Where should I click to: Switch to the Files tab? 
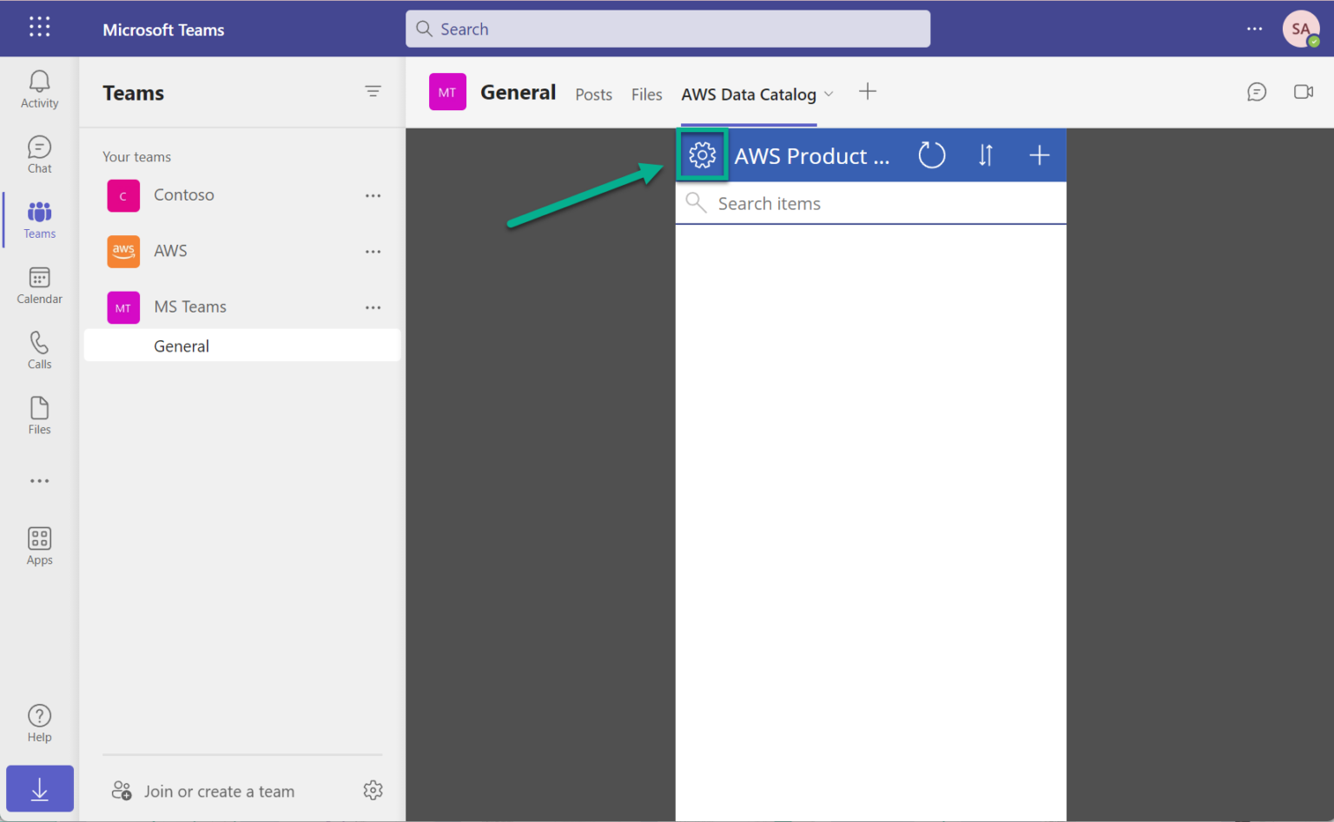pos(646,94)
